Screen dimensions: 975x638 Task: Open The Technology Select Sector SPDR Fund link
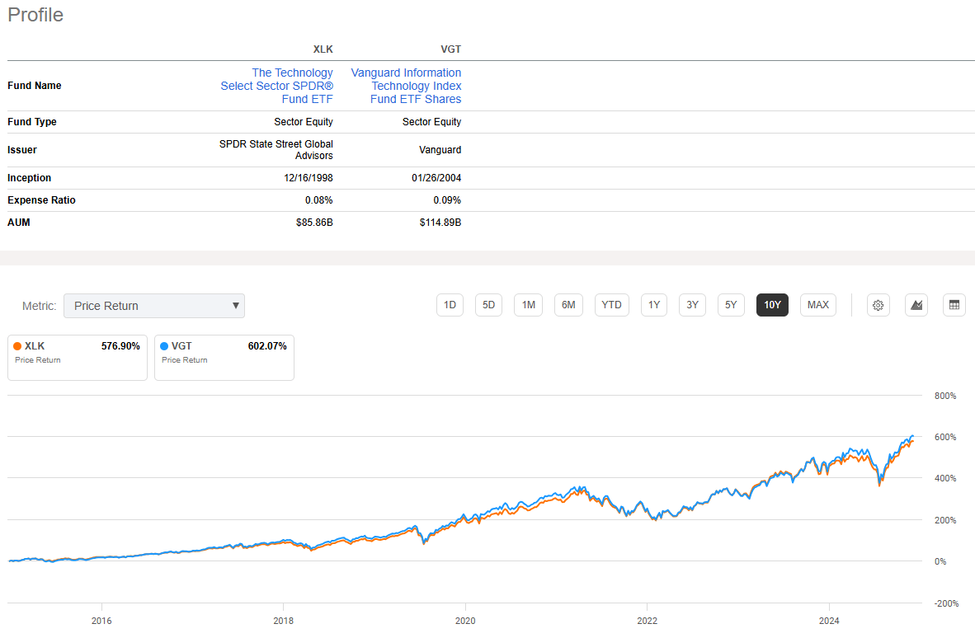[276, 86]
